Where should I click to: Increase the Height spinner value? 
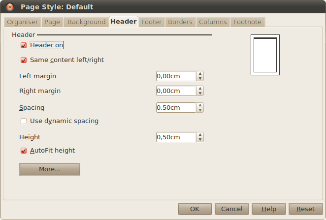coord(200,134)
